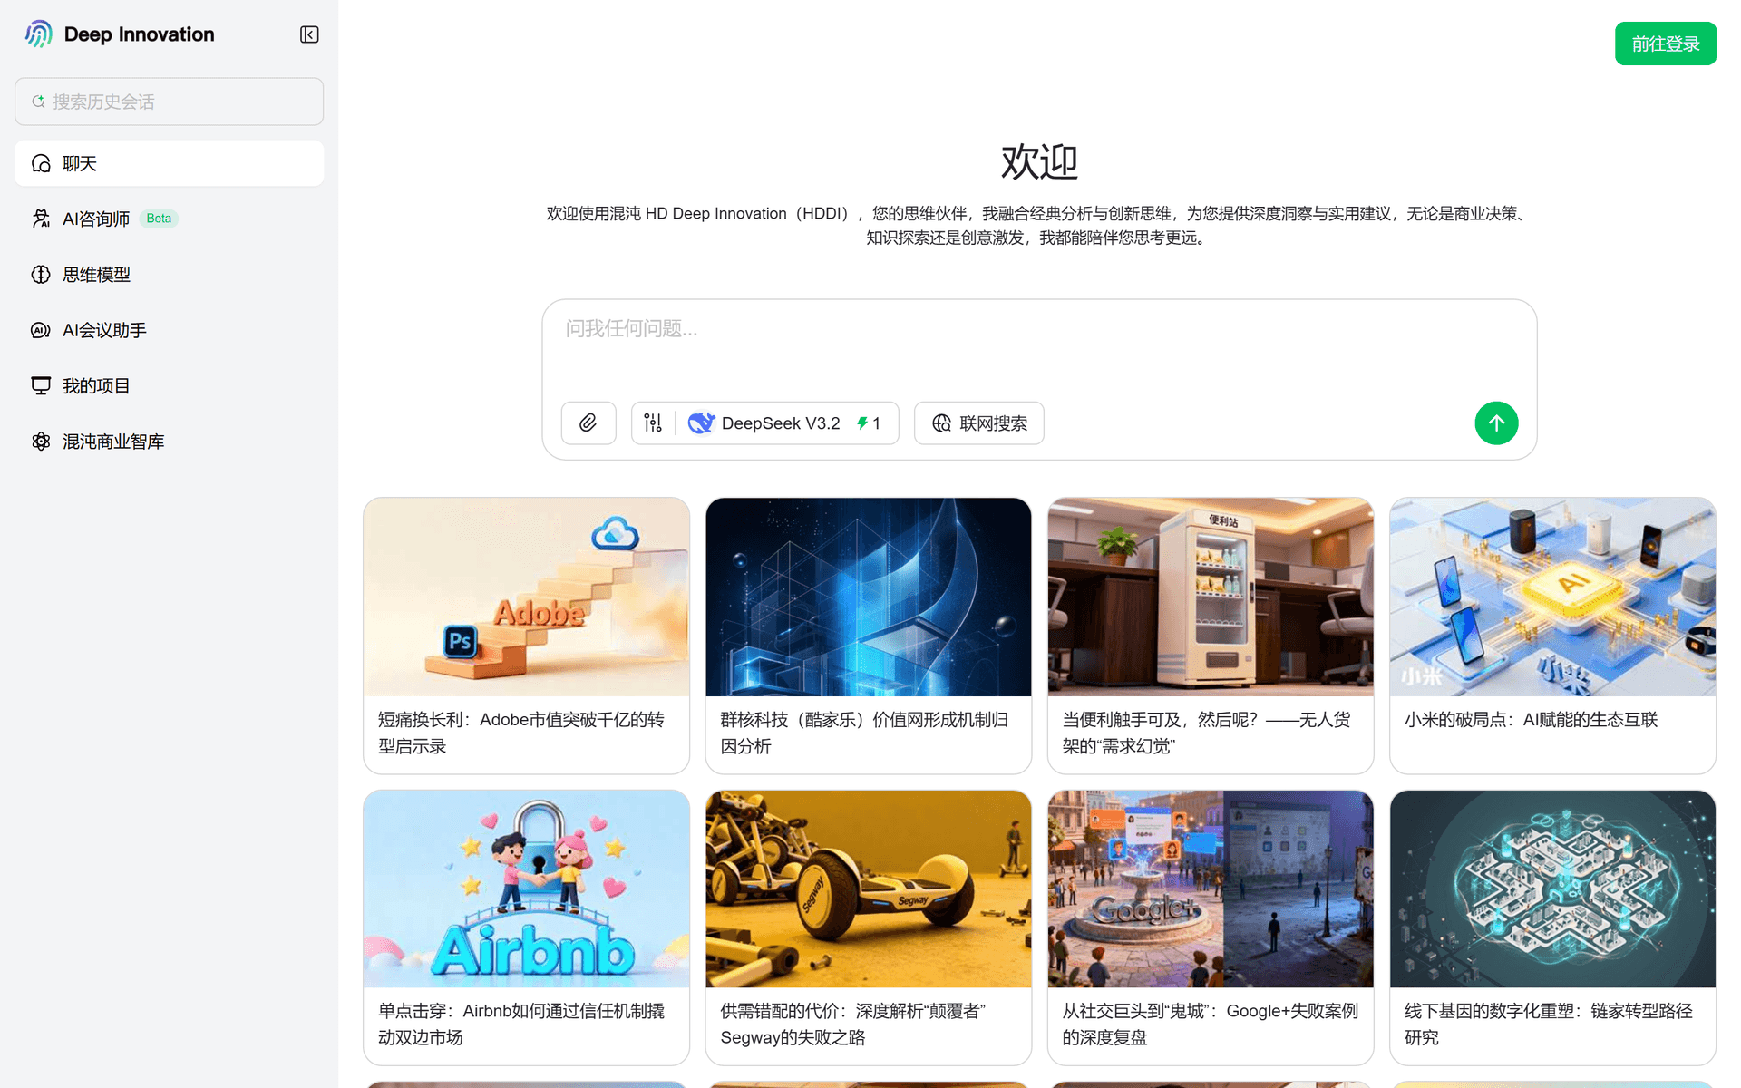This screenshot has height=1088, width=1741.
Task: Open the 聊天 menu item
Action: [169, 163]
